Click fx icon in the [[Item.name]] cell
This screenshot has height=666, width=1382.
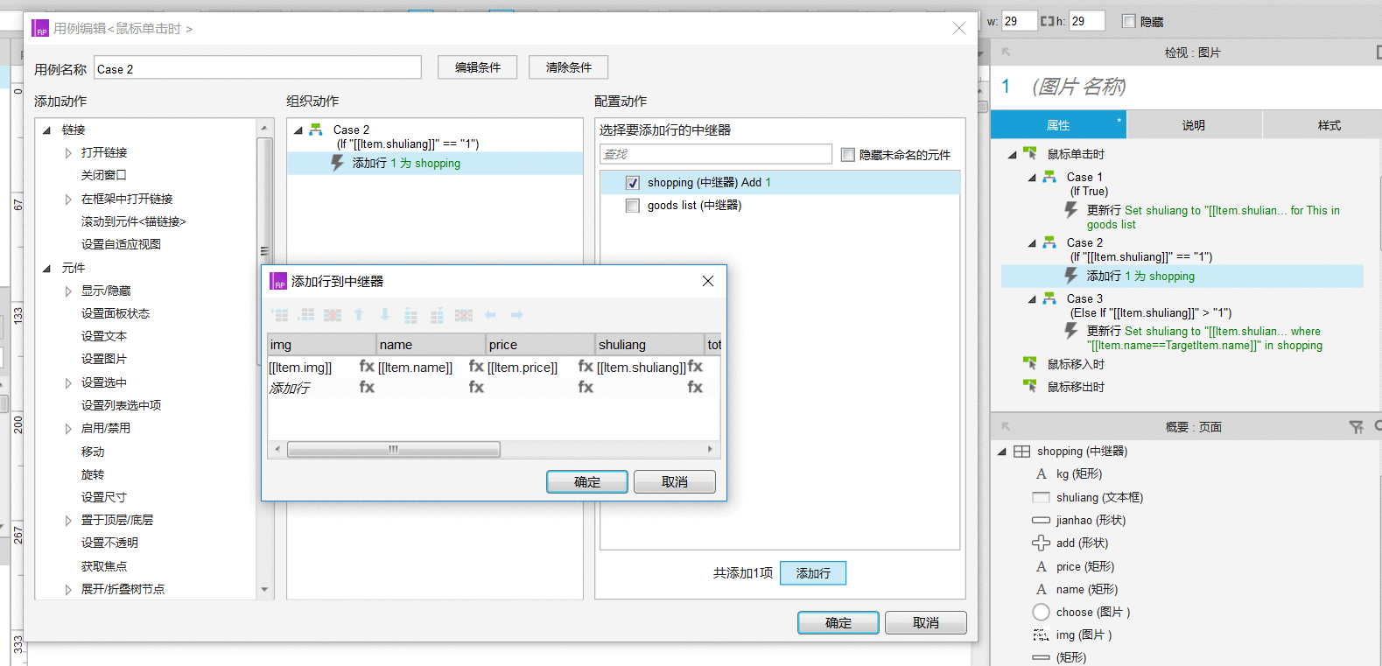pyautogui.click(x=476, y=367)
